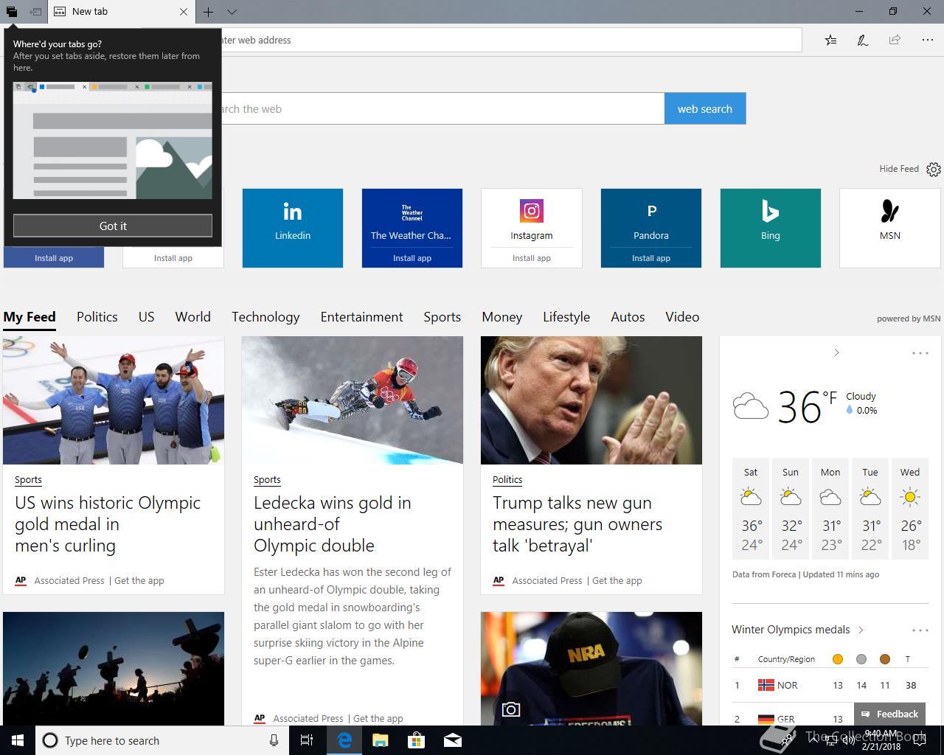
Task: Install the Weather Channel app
Action: 412,258
